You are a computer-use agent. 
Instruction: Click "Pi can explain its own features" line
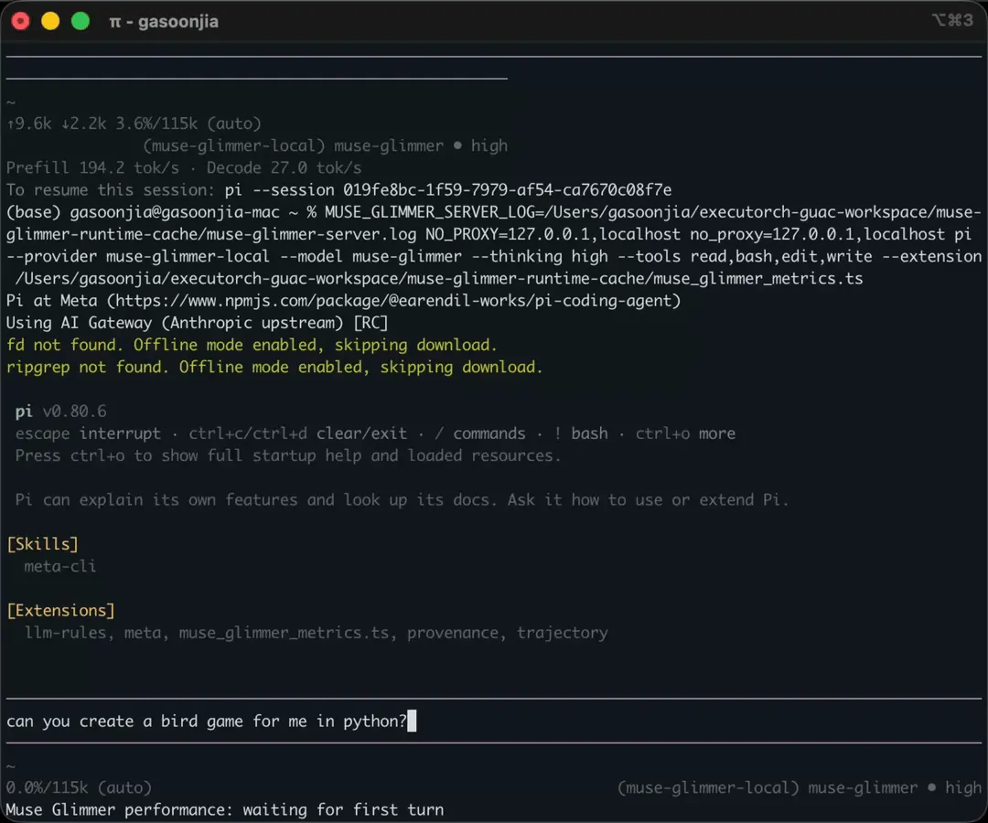[402, 500]
